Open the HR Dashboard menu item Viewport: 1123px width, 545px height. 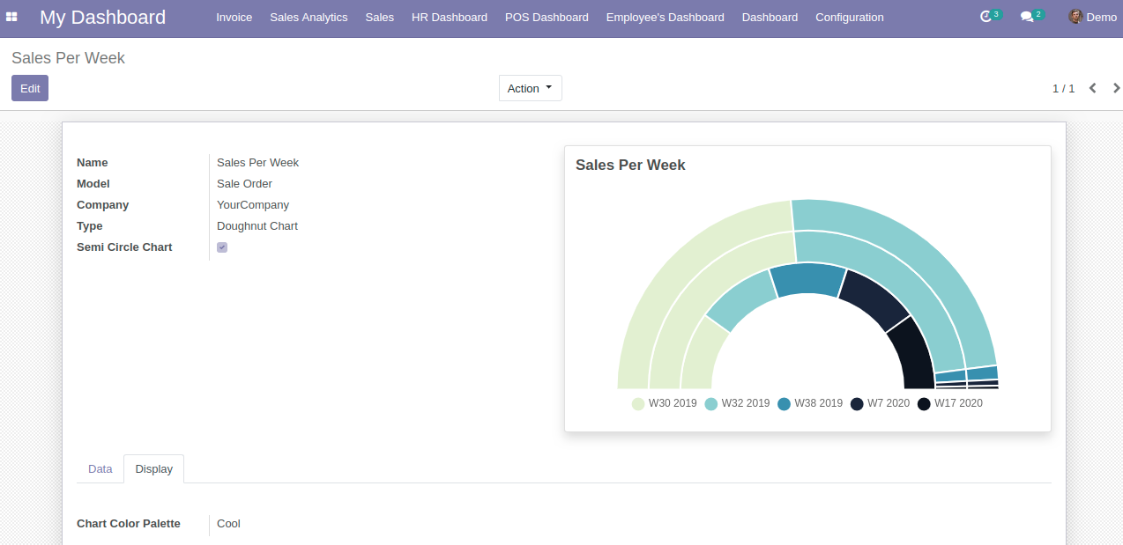(449, 17)
